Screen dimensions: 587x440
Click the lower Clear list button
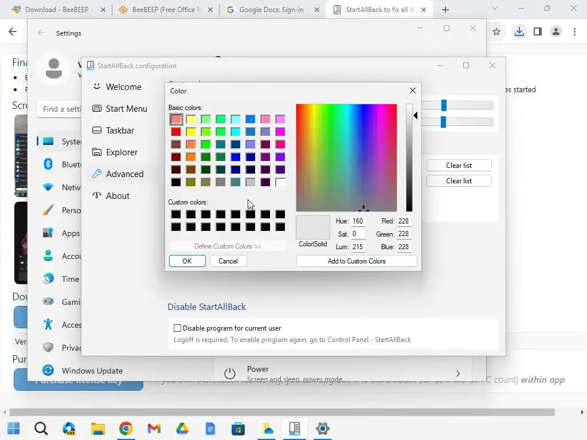click(x=459, y=180)
